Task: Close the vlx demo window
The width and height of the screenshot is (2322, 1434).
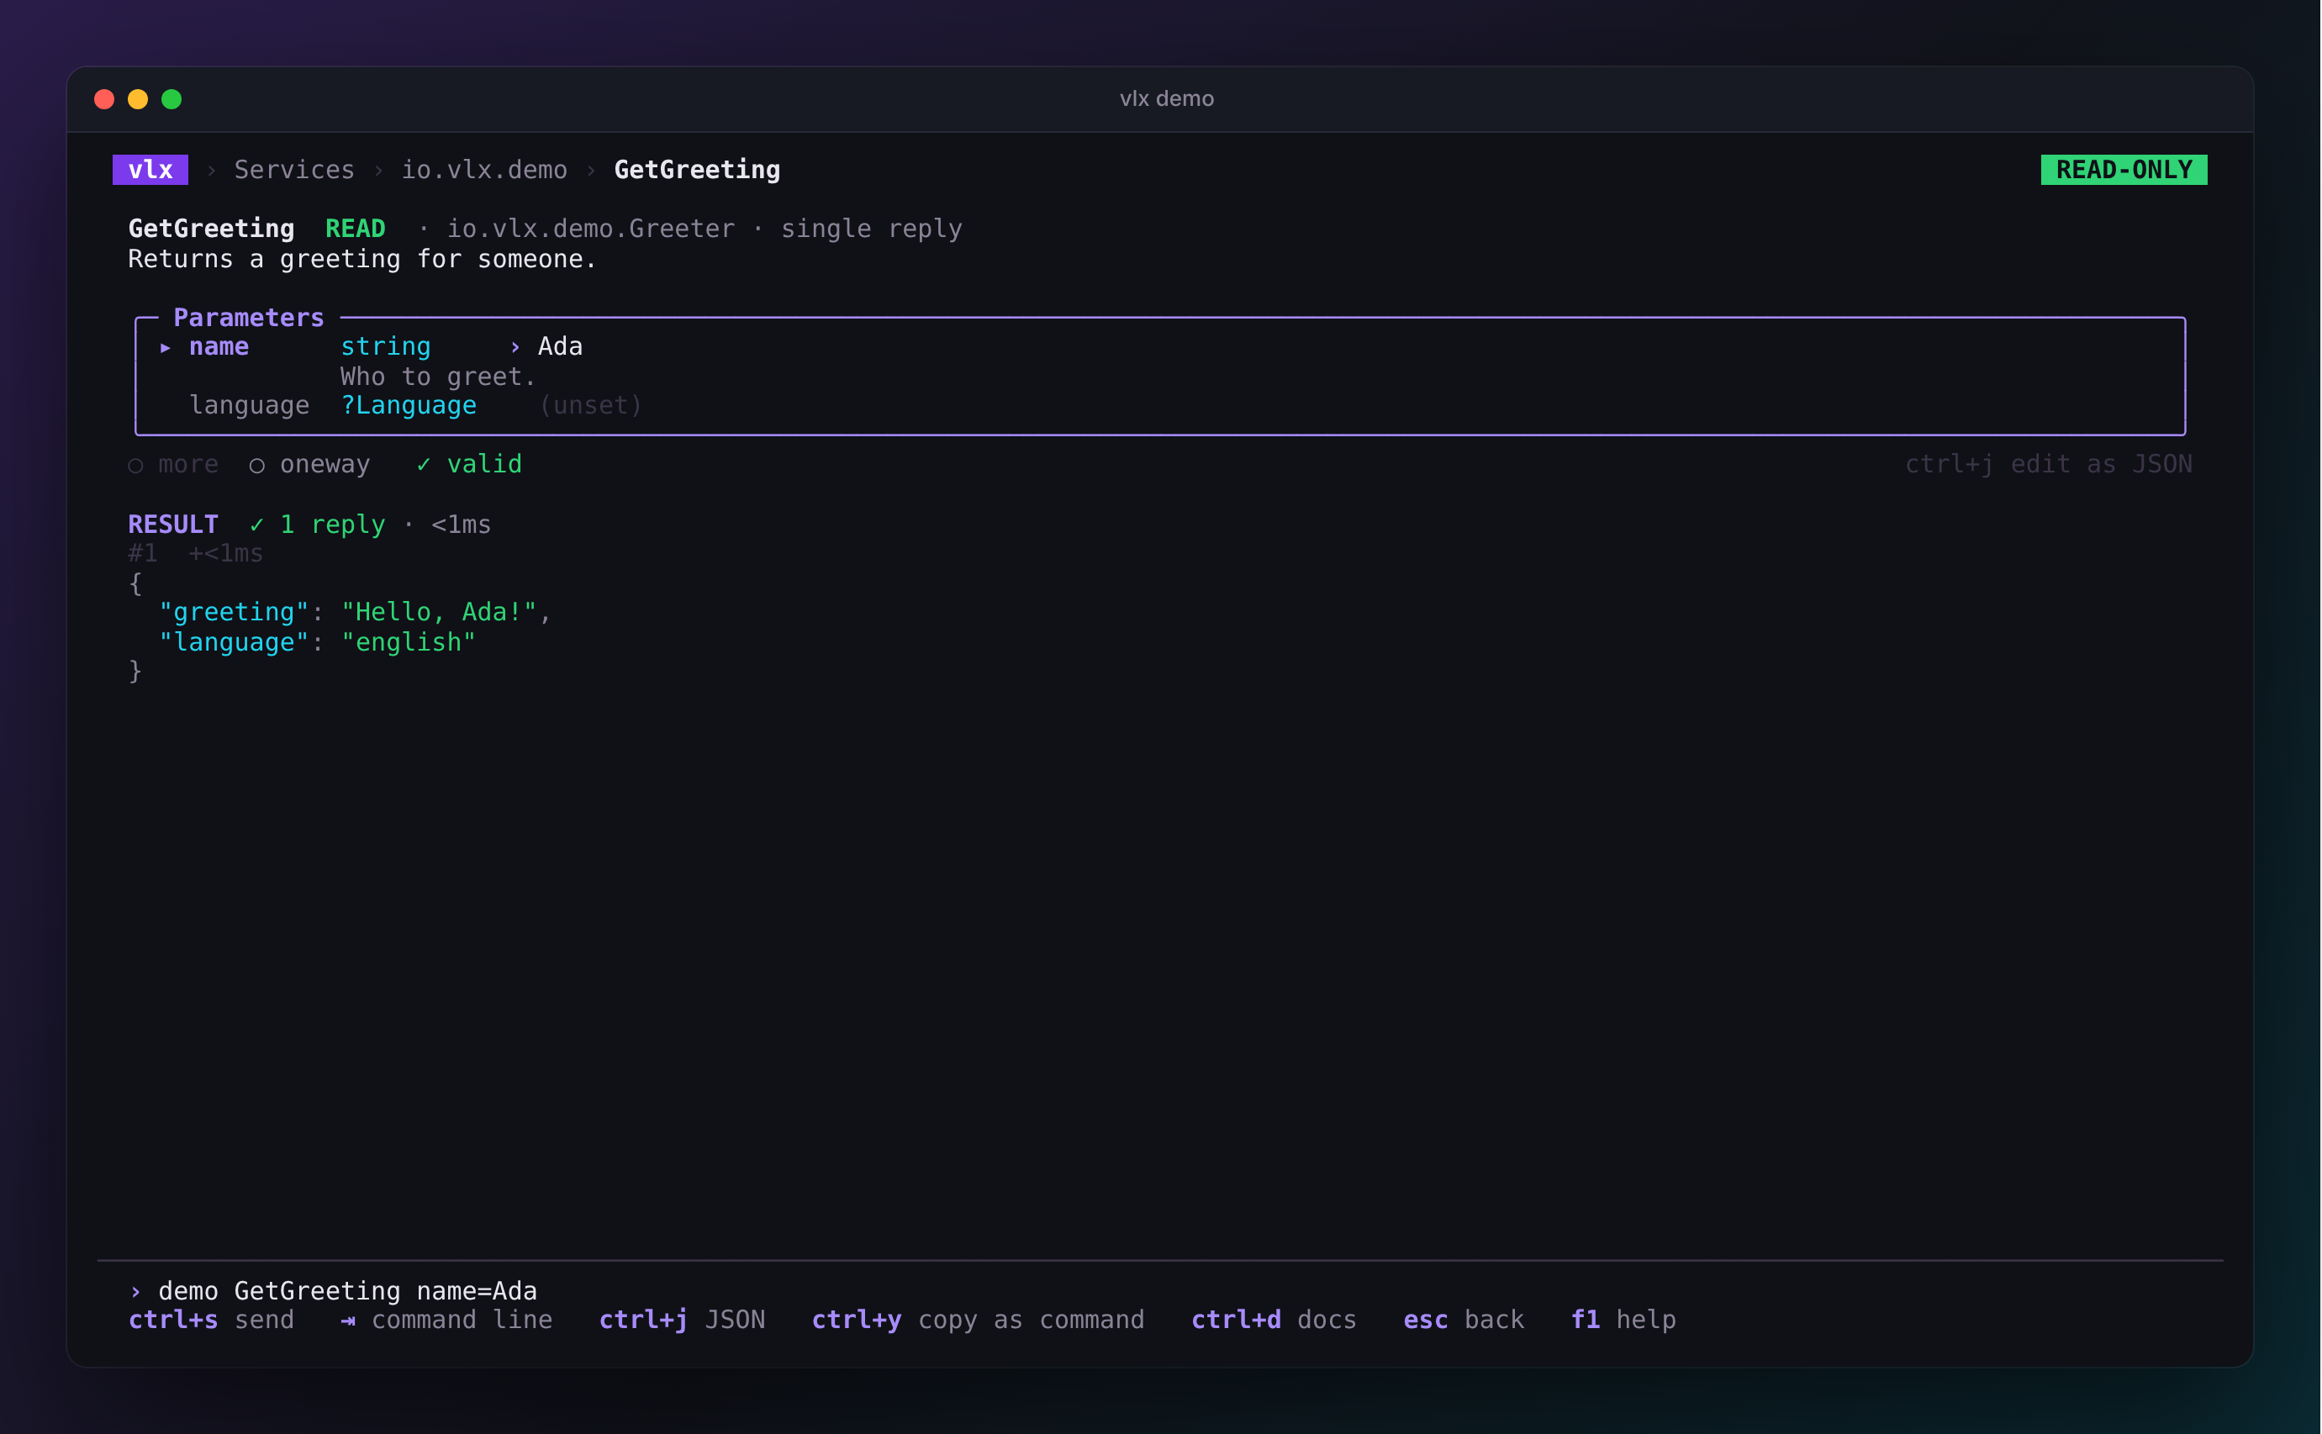Action: (x=104, y=99)
